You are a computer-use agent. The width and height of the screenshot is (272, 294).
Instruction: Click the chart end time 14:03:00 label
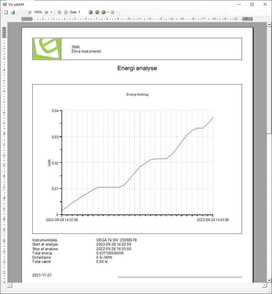point(213,220)
